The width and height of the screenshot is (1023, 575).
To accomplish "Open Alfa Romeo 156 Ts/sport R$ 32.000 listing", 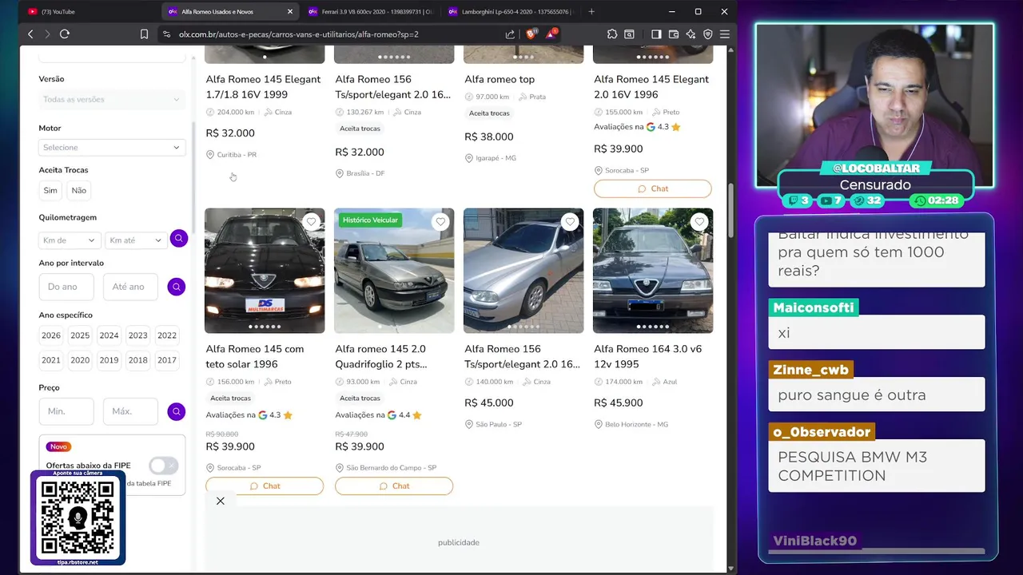I will click(392, 86).
